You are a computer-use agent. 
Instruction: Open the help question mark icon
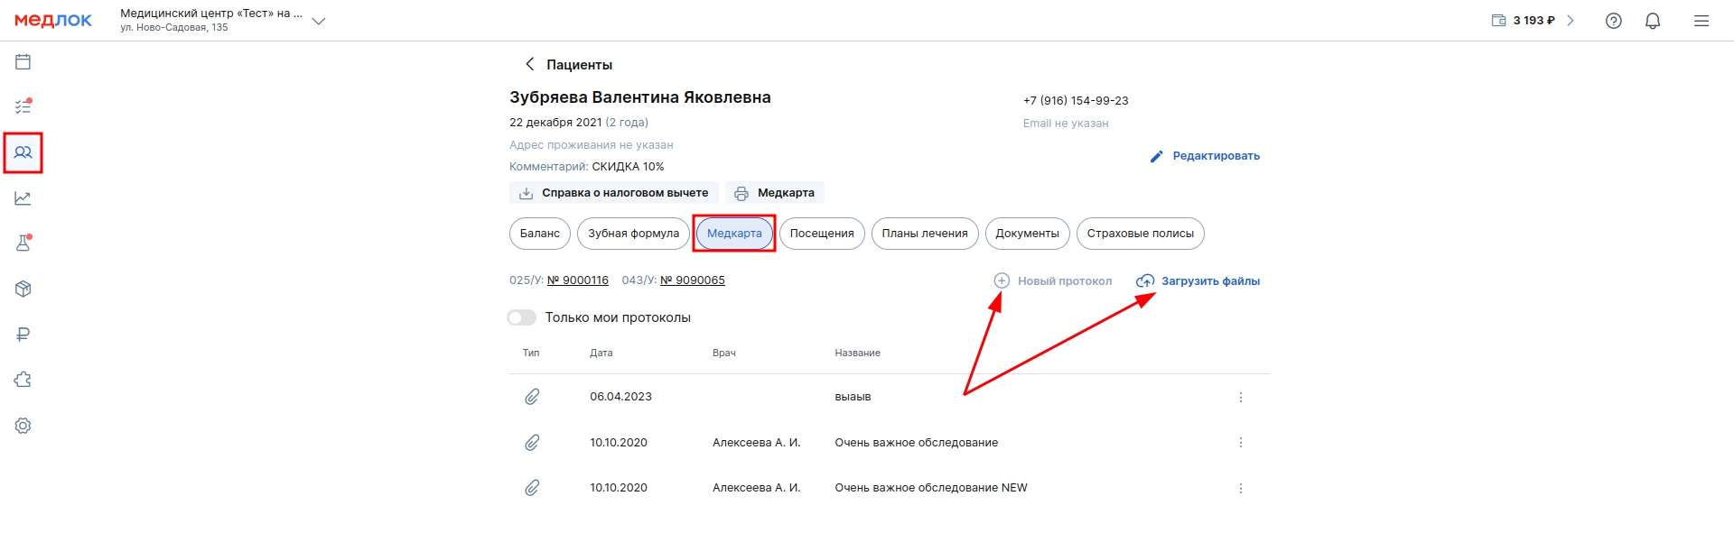point(1614,21)
